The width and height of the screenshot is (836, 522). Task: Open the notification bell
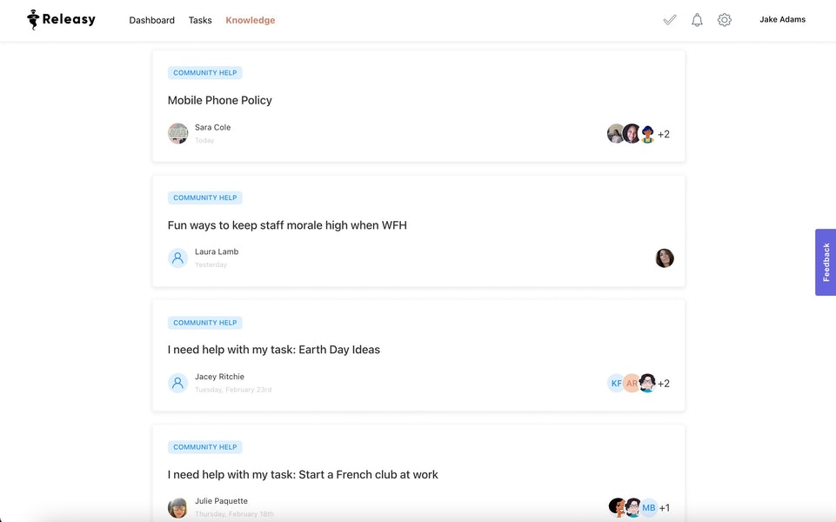pos(696,18)
